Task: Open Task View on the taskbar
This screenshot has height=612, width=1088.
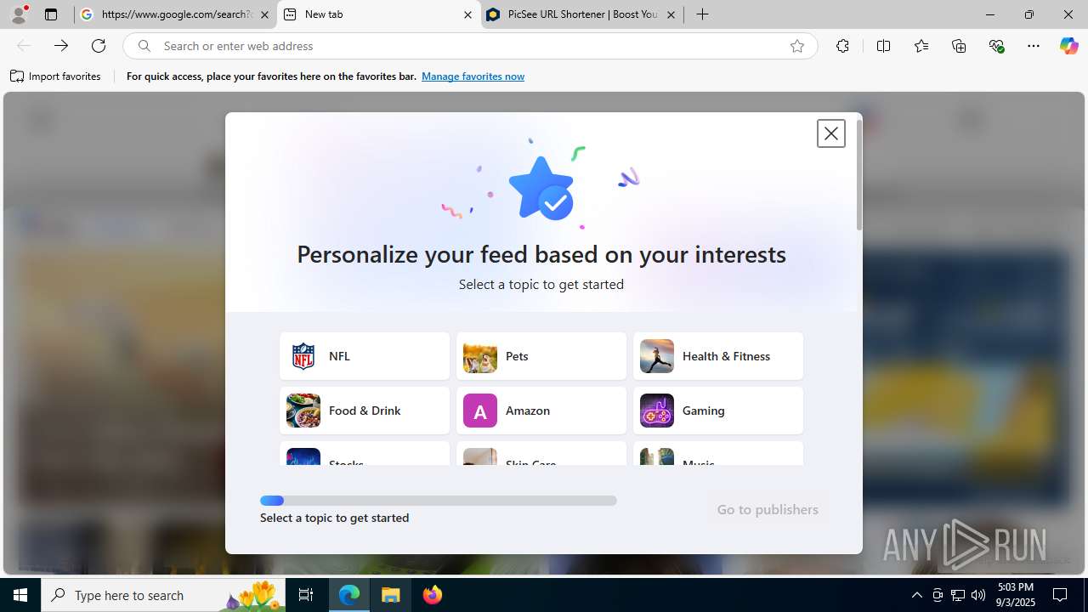Action: tap(306, 595)
